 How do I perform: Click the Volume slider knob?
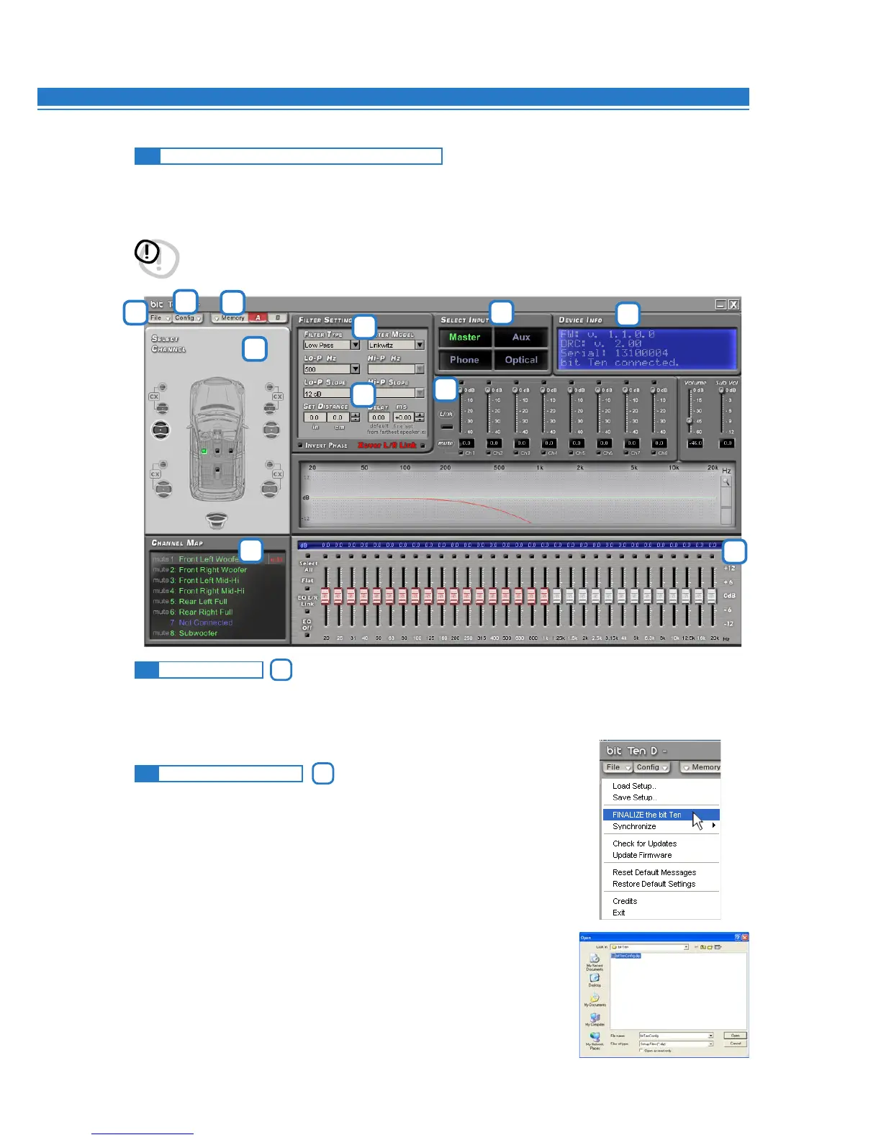pyautogui.click(x=690, y=420)
